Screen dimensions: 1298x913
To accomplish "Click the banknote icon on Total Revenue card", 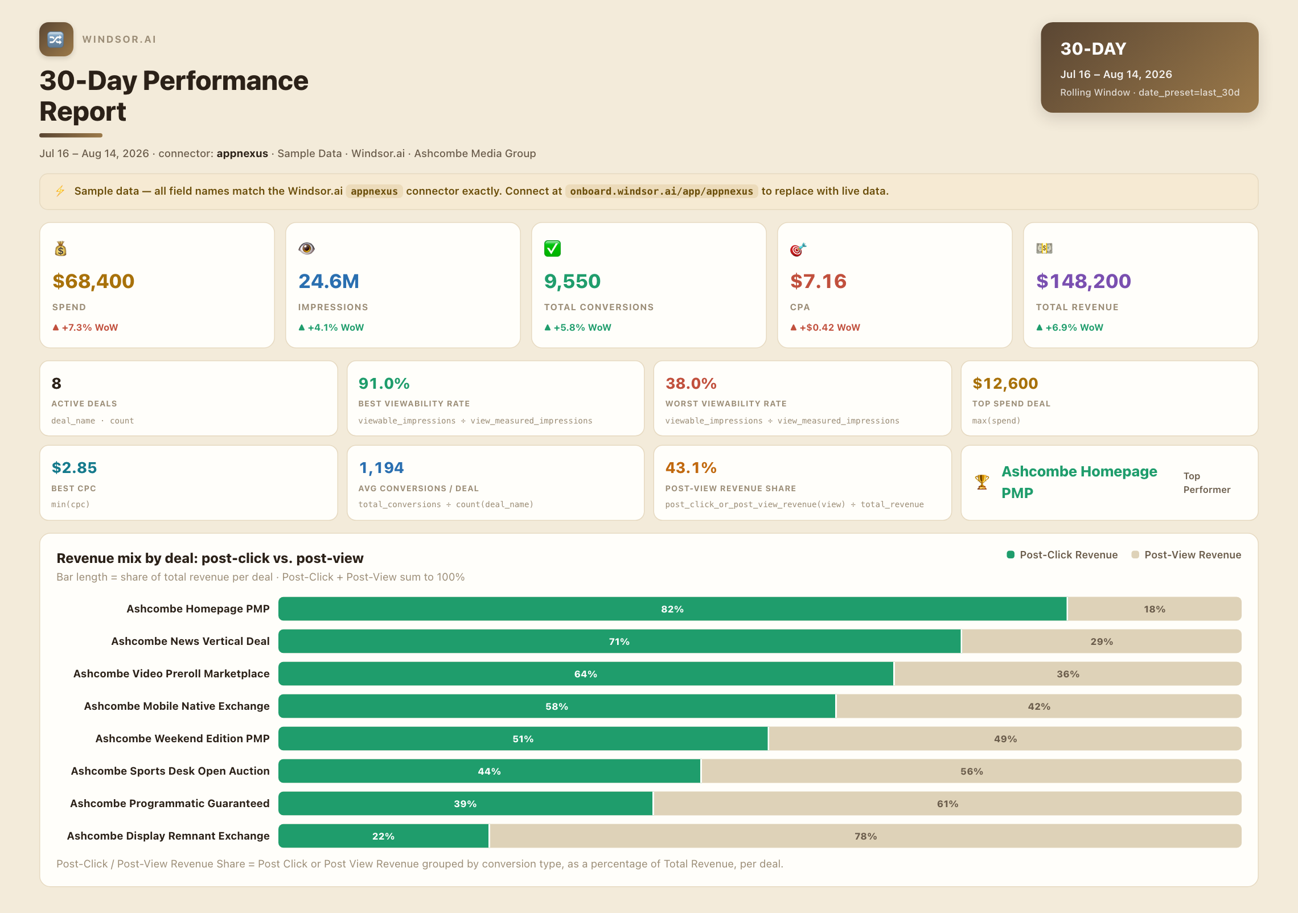I will coord(1044,248).
